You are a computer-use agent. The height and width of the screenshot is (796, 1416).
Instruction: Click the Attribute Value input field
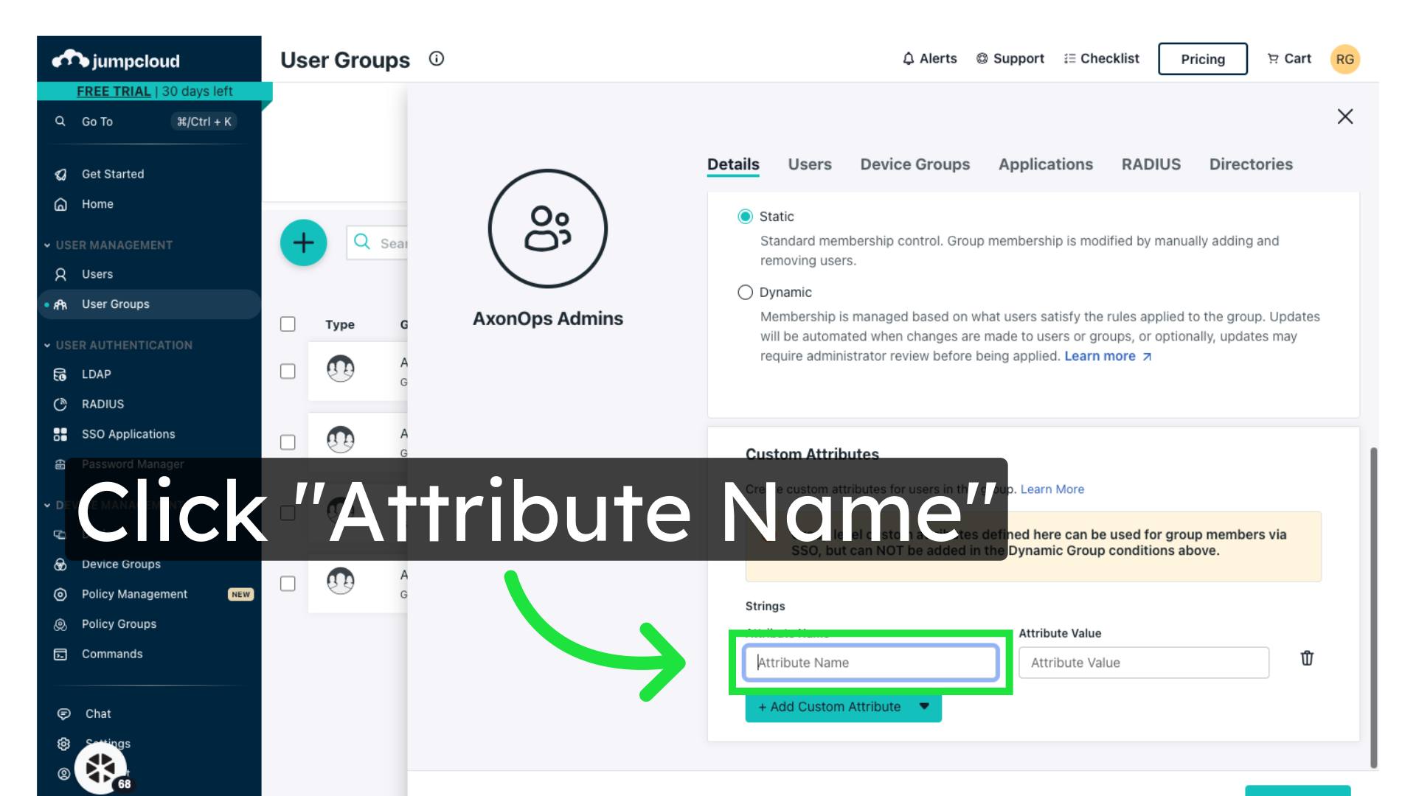(x=1143, y=663)
